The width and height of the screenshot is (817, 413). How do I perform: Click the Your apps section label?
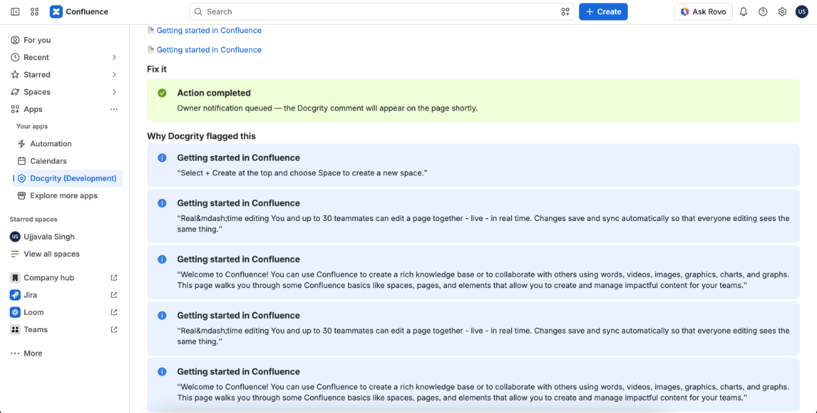point(32,126)
